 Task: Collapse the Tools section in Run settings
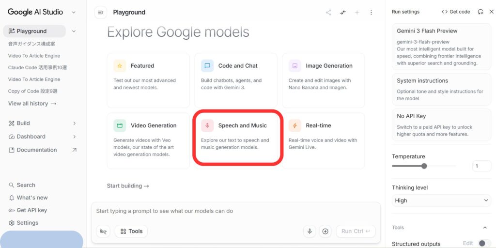click(485, 228)
